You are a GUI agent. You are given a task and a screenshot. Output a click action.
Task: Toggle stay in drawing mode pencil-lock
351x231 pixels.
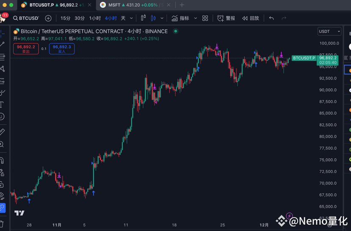[2, 173]
